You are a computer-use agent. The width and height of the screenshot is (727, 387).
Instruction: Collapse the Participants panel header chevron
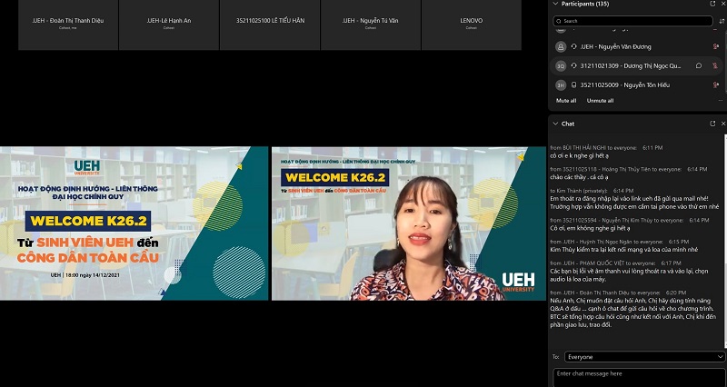coord(555,4)
